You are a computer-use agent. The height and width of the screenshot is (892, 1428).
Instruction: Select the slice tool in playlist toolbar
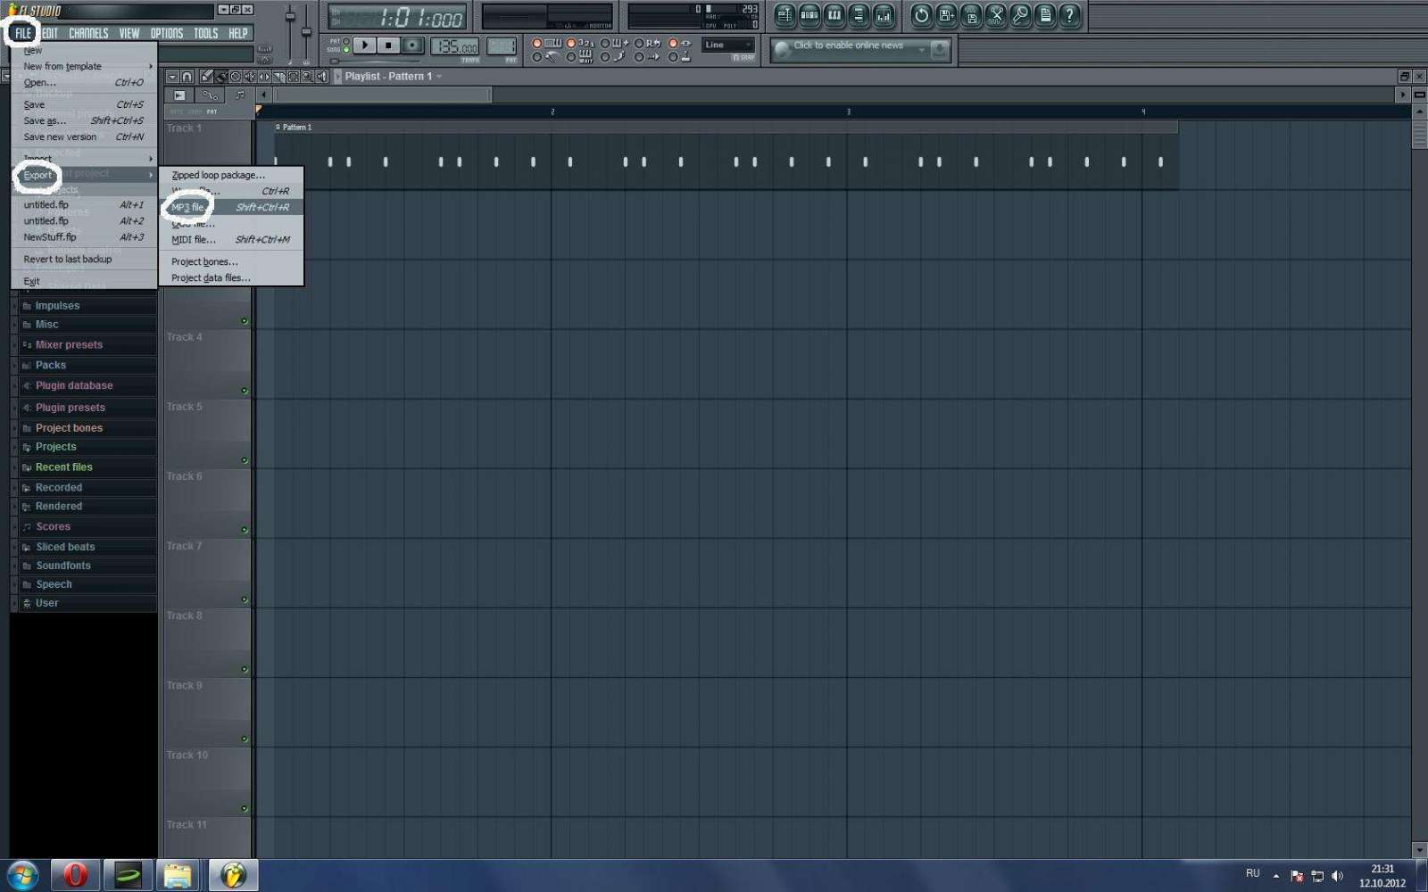(279, 77)
